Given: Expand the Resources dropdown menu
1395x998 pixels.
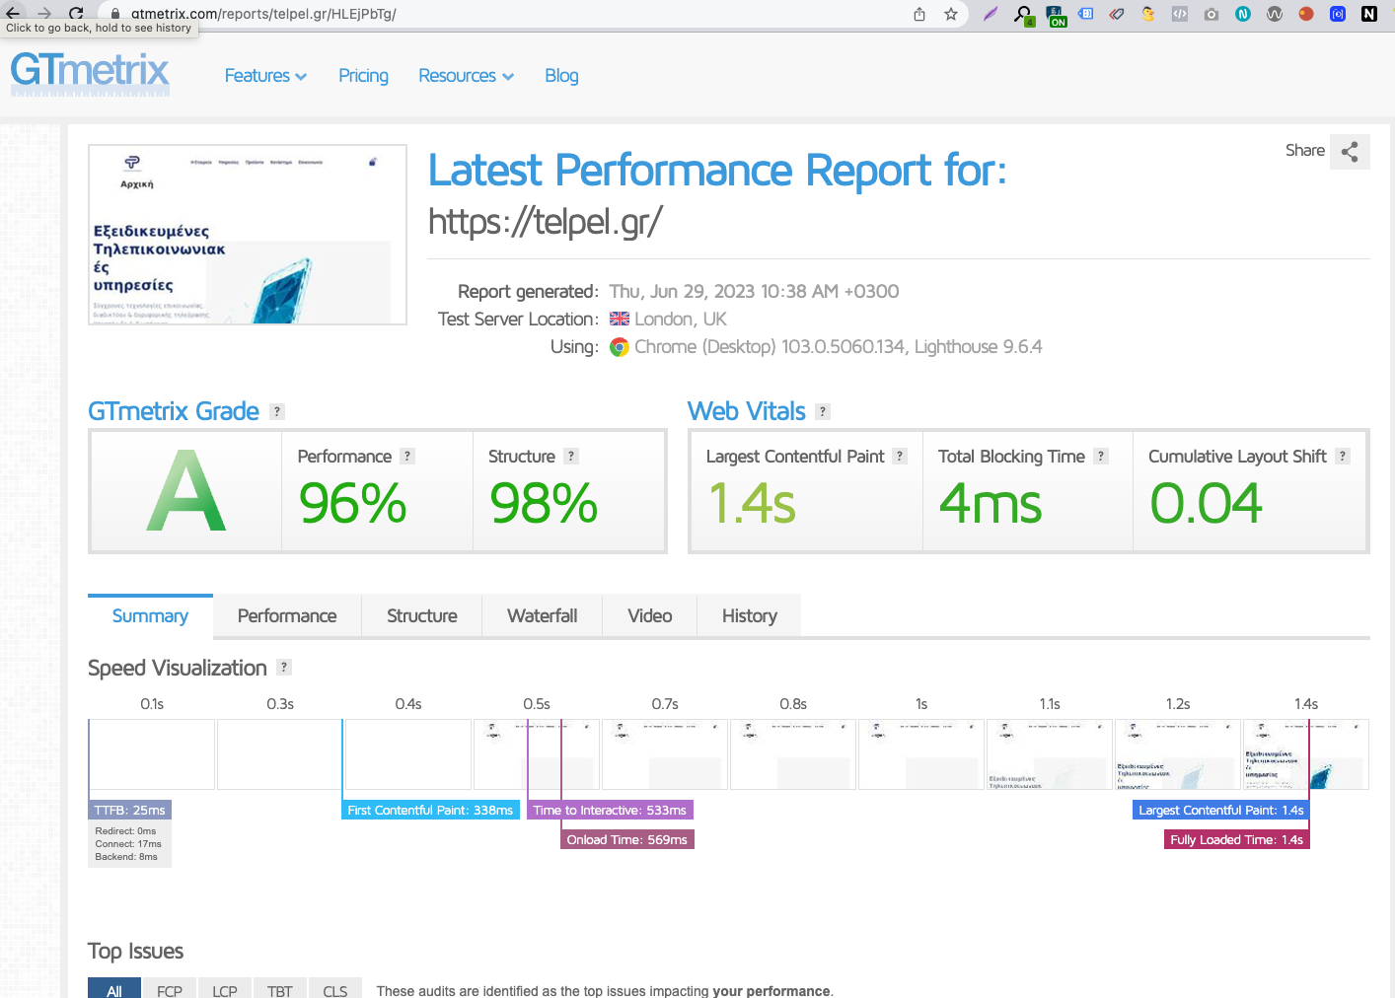Looking at the screenshot, I should click(466, 76).
